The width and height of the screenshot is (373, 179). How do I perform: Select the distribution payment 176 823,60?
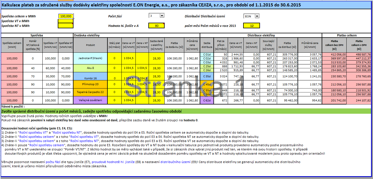pos(287,66)
